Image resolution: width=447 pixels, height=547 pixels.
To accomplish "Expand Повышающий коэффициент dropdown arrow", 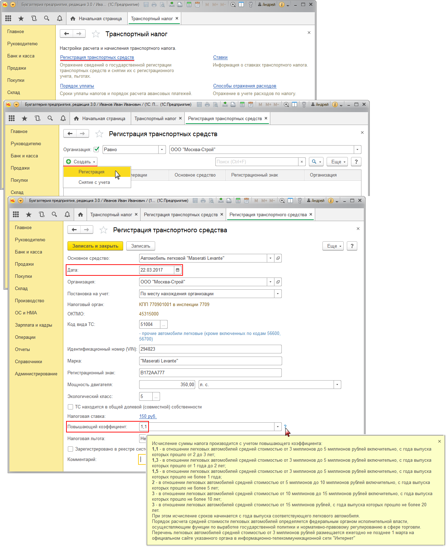I will 278,427.
